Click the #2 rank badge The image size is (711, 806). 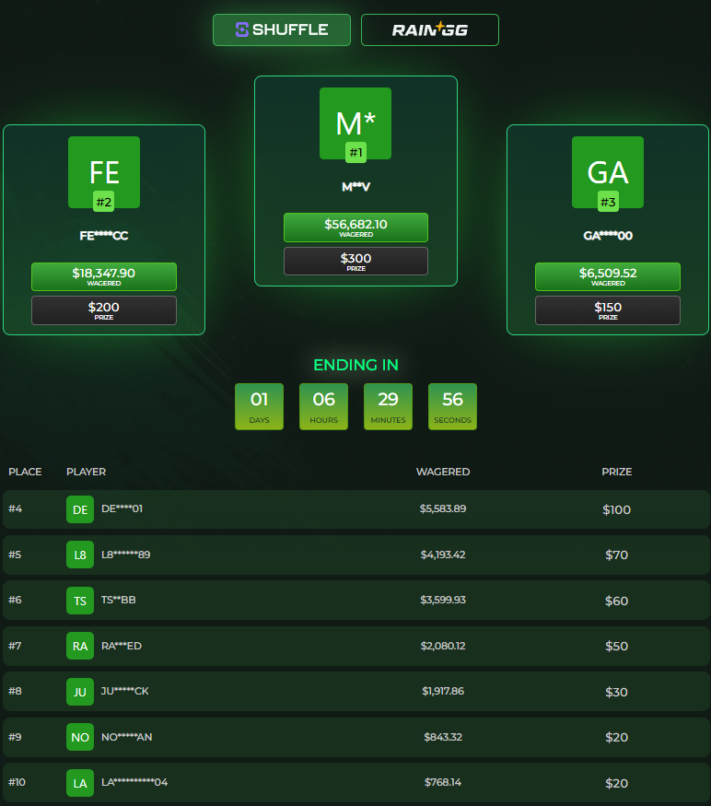point(104,202)
